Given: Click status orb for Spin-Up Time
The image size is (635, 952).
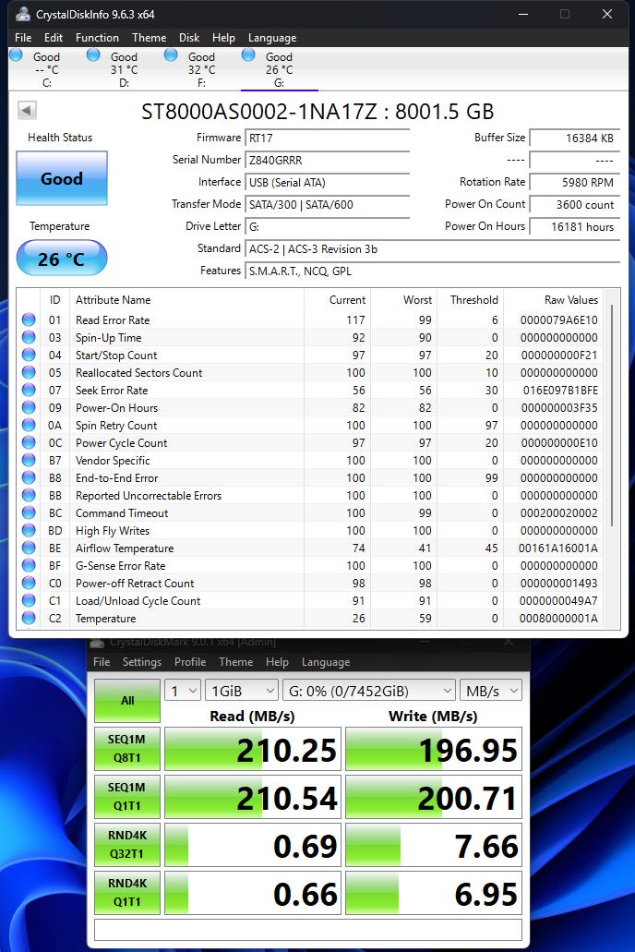Looking at the screenshot, I should coord(29,337).
